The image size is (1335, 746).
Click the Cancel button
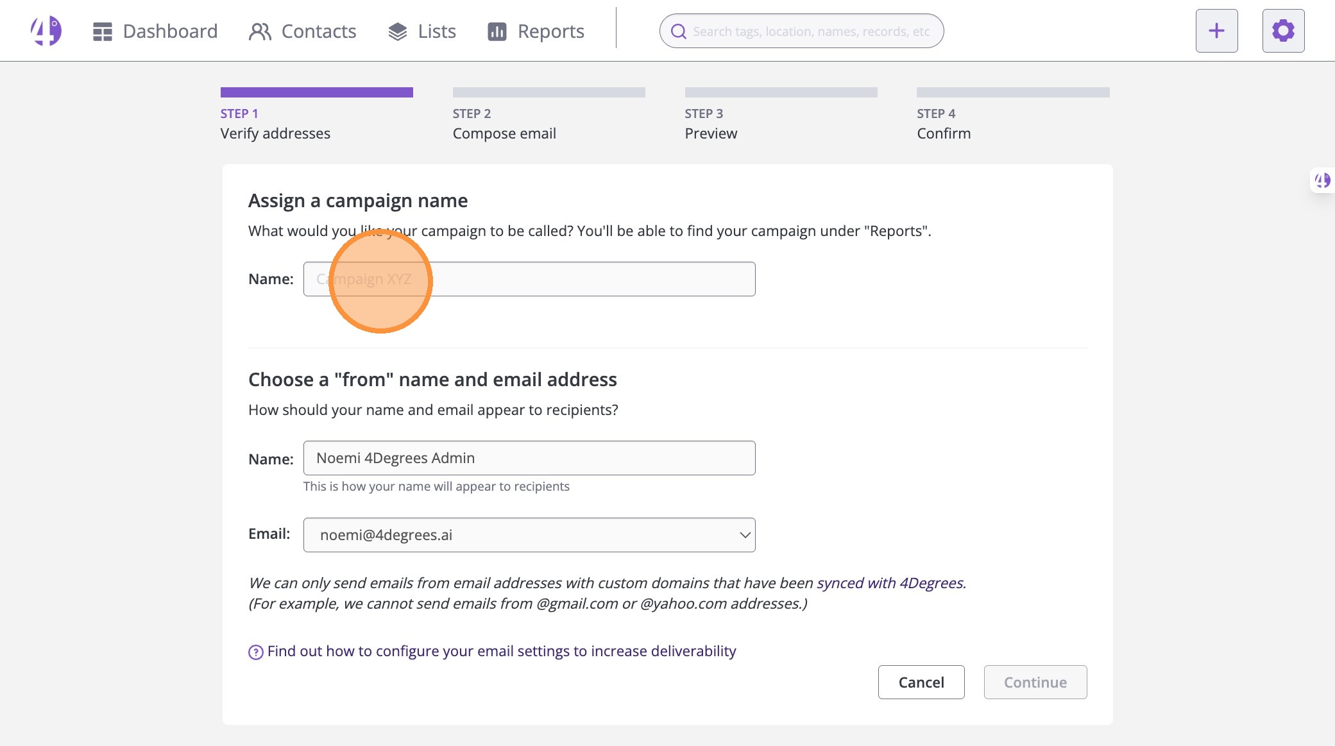(x=921, y=682)
